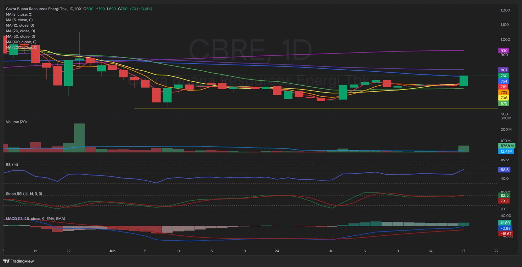
Task: Click the red 715 price label
Action: pos(504,87)
